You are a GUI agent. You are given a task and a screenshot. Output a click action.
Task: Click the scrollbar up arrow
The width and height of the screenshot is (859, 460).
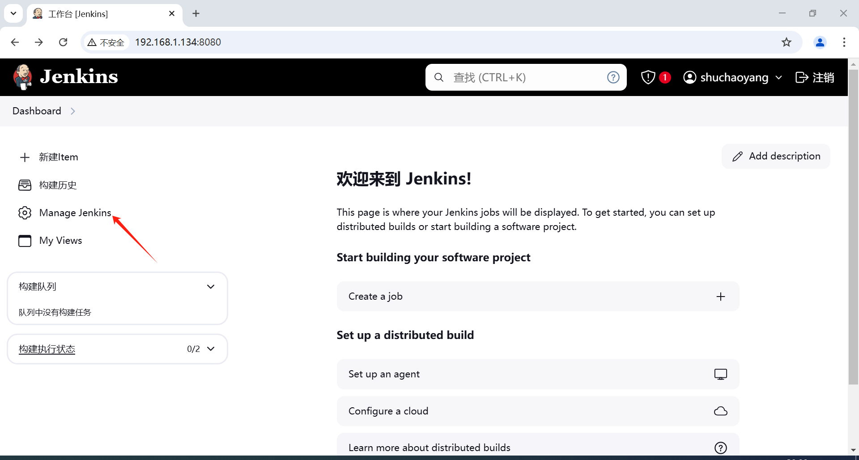coord(853,64)
